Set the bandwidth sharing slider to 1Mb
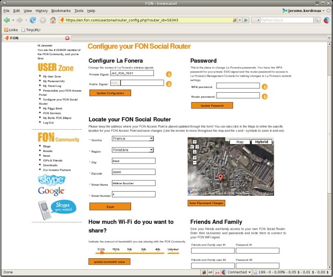 point(129,253)
